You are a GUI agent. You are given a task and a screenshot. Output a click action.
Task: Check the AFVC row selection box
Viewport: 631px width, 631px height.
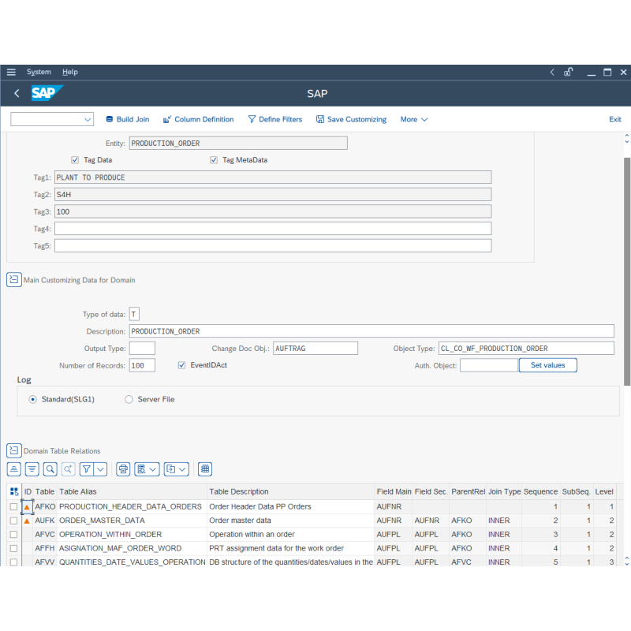coord(13,535)
